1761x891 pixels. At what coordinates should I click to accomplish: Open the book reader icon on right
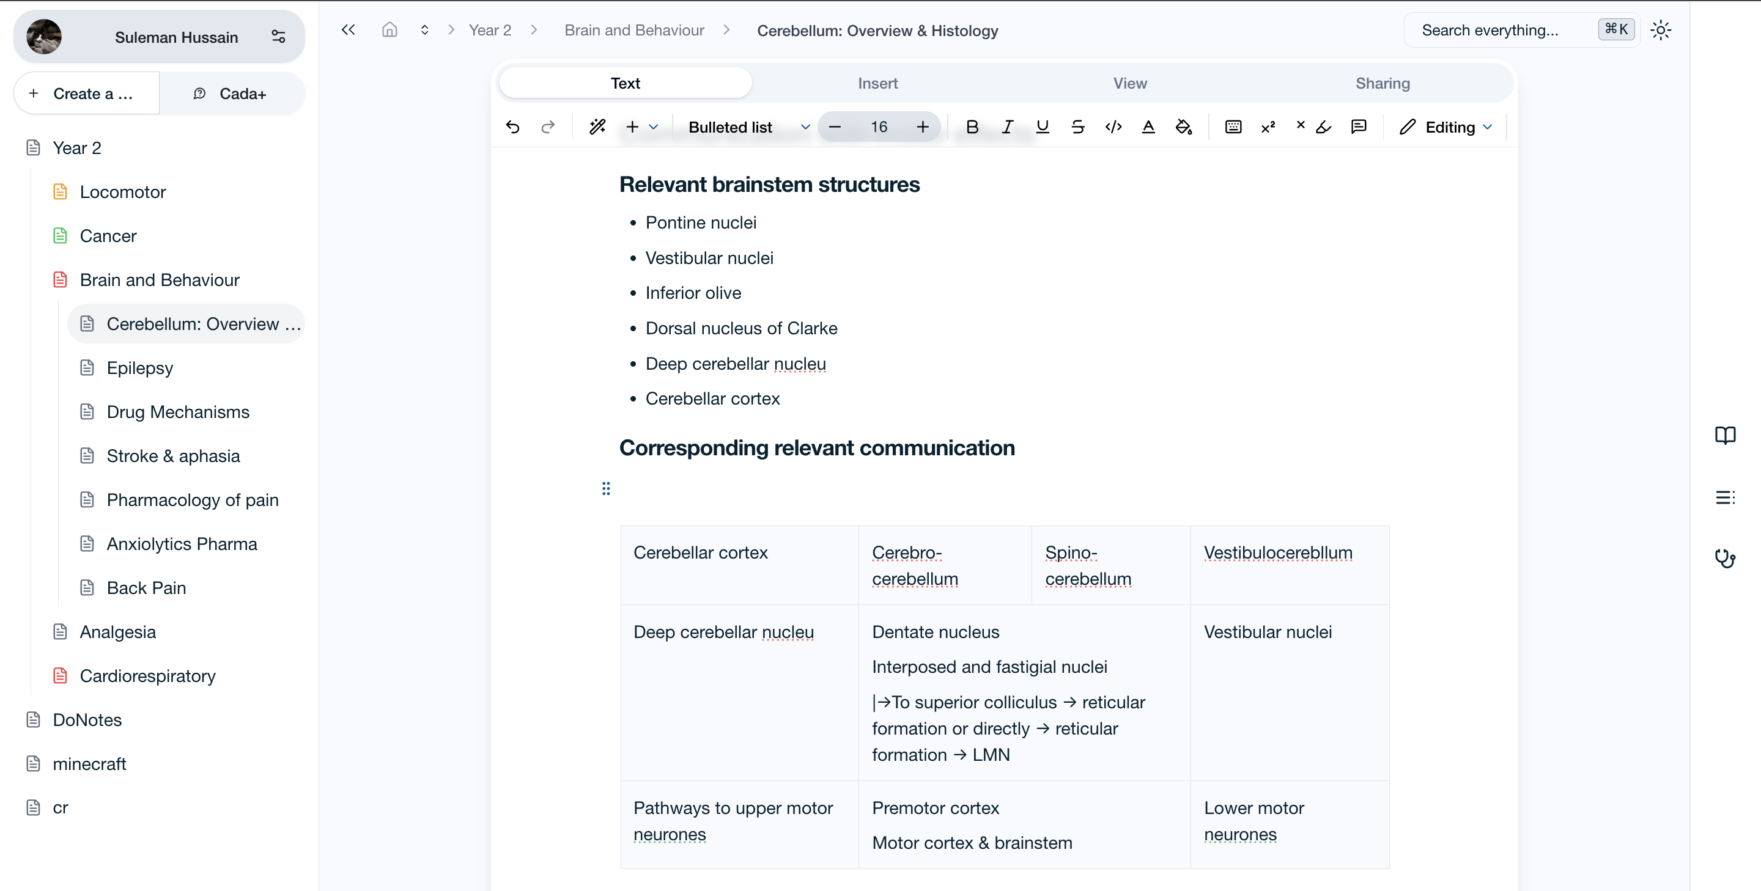pyautogui.click(x=1724, y=435)
